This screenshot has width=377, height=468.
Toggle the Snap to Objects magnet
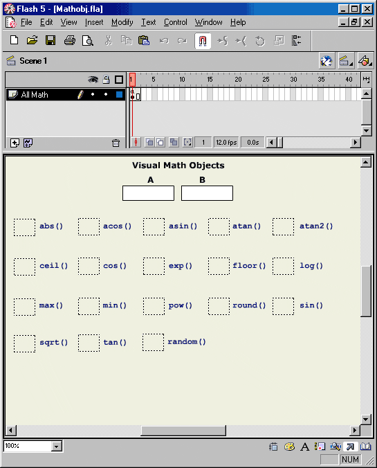[203, 40]
